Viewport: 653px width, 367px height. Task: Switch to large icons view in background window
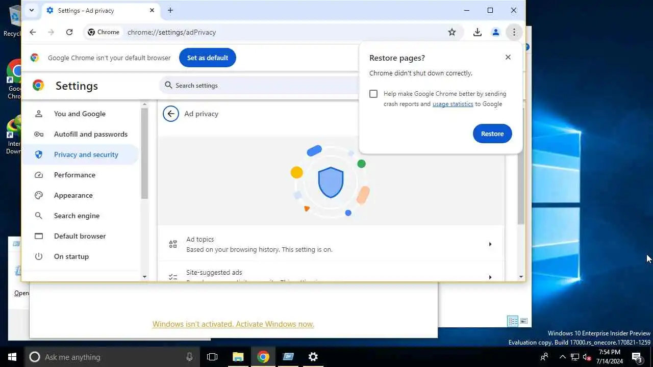(524, 321)
